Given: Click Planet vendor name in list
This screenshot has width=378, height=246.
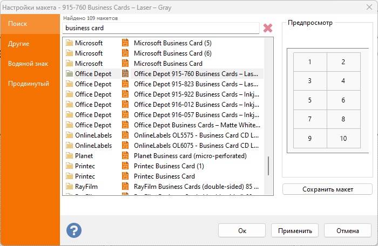Looking at the screenshot, I should (84, 156).
